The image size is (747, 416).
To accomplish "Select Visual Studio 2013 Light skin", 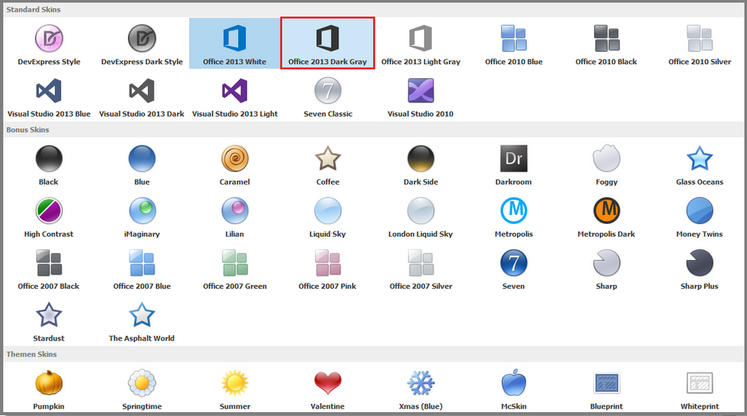I will (x=235, y=96).
